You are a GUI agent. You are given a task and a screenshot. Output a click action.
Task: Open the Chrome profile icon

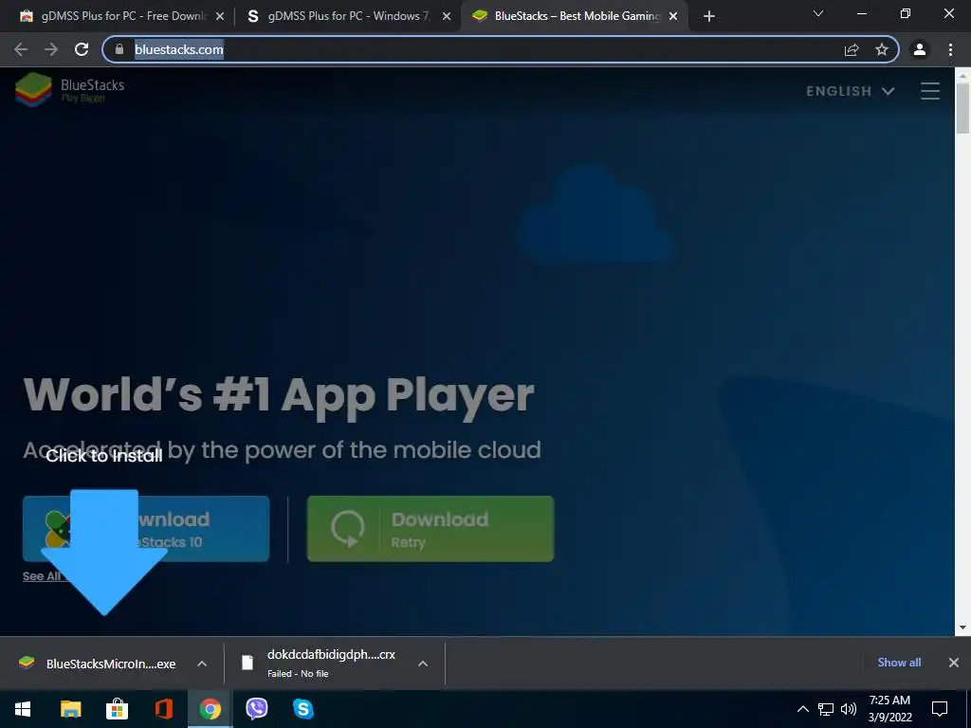(x=920, y=49)
